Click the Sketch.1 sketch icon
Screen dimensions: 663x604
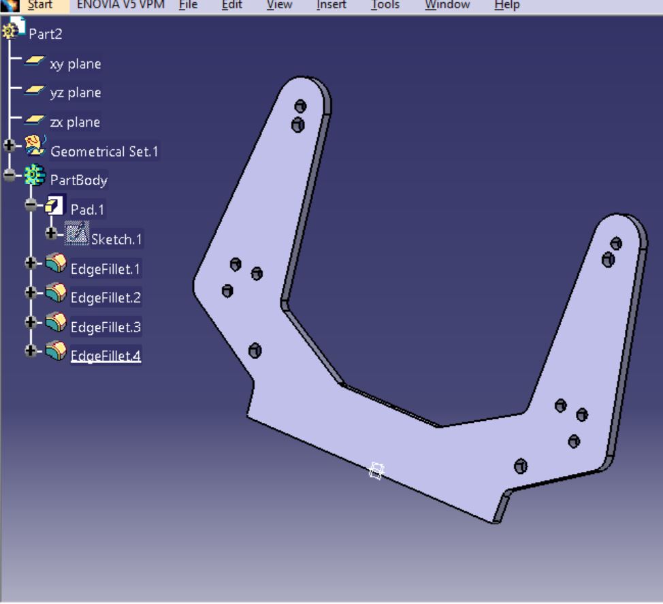point(76,234)
